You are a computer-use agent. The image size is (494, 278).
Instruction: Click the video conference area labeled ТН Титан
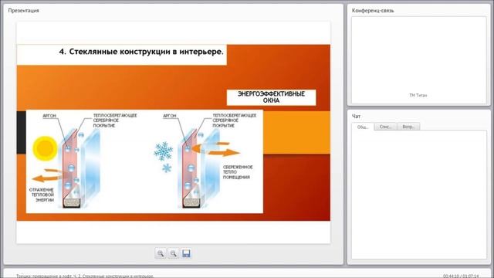[418, 60]
